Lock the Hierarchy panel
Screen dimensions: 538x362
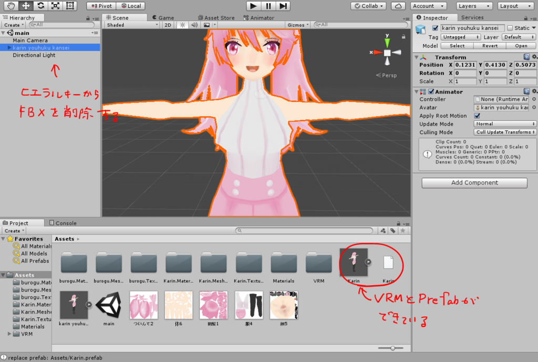point(88,18)
